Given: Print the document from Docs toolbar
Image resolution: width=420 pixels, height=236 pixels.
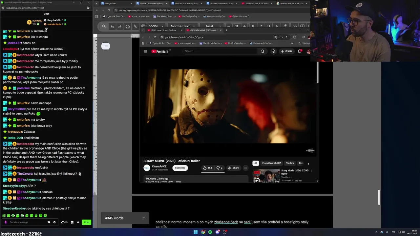Looking at the screenshot, I should 128,27.
